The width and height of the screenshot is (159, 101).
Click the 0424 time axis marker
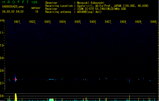coord(62,22)
